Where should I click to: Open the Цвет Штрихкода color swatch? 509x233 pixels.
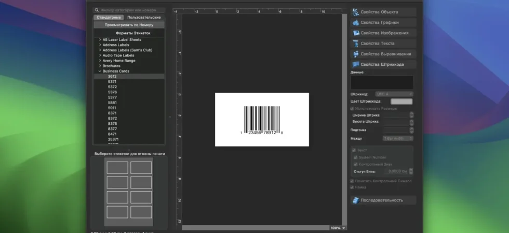coord(401,101)
